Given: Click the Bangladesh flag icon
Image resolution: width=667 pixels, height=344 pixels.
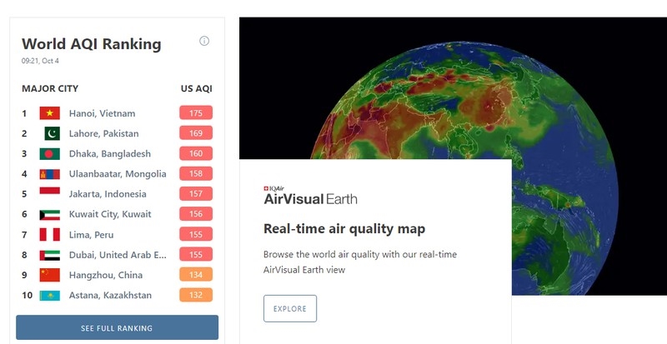Looking at the screenshot, I should (x=50, y=153).
